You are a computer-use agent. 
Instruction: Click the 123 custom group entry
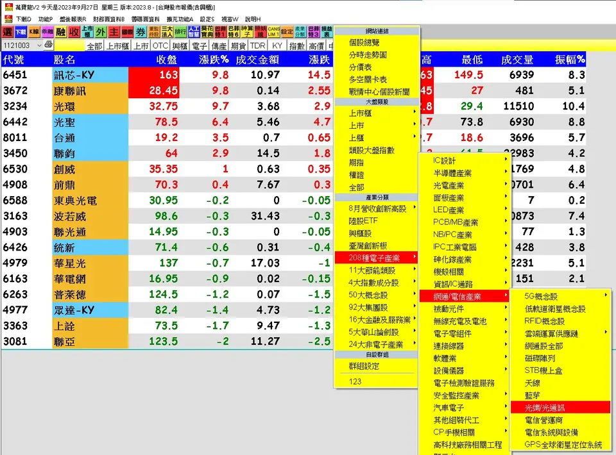376,381
